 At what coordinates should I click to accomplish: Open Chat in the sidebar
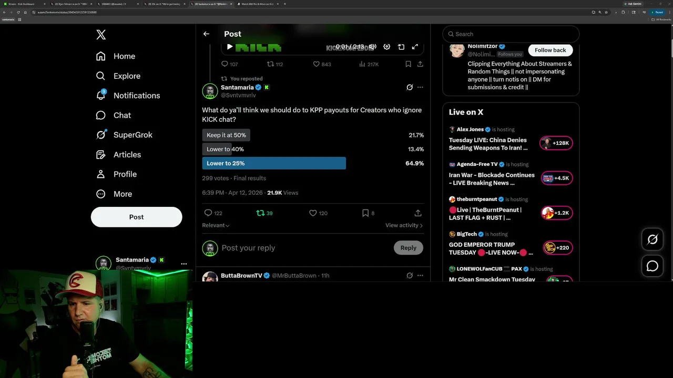click(114, 115)
